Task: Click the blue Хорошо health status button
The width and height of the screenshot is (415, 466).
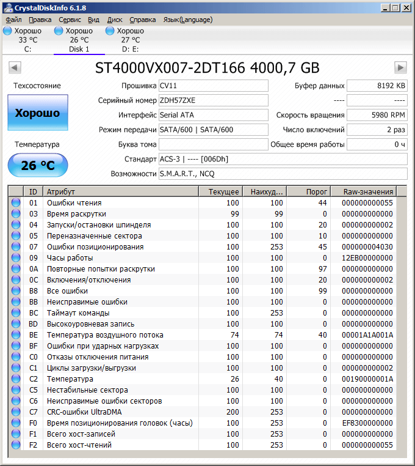Action: [x=37, y=113]
